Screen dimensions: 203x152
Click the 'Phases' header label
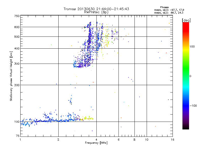pos(164,7)
